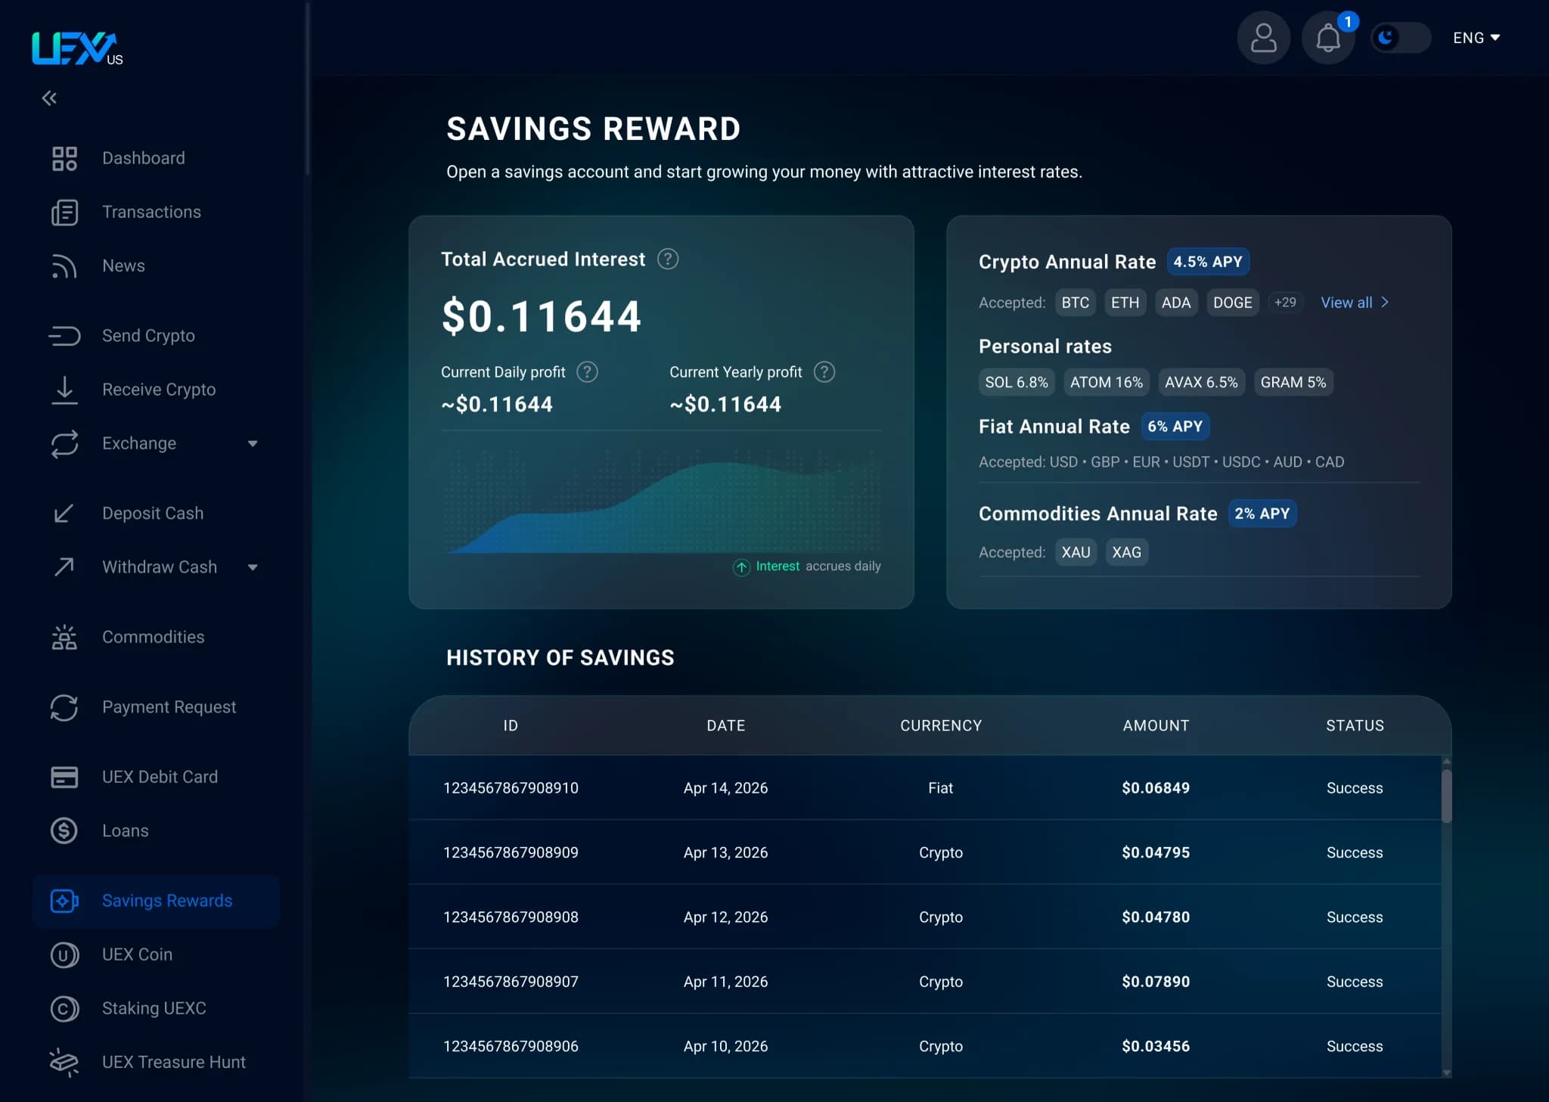Image resolution: width=1549 pixels, height=1102 pixels.
Task: Click the UEX Debit Card icon
Action: 64,777
